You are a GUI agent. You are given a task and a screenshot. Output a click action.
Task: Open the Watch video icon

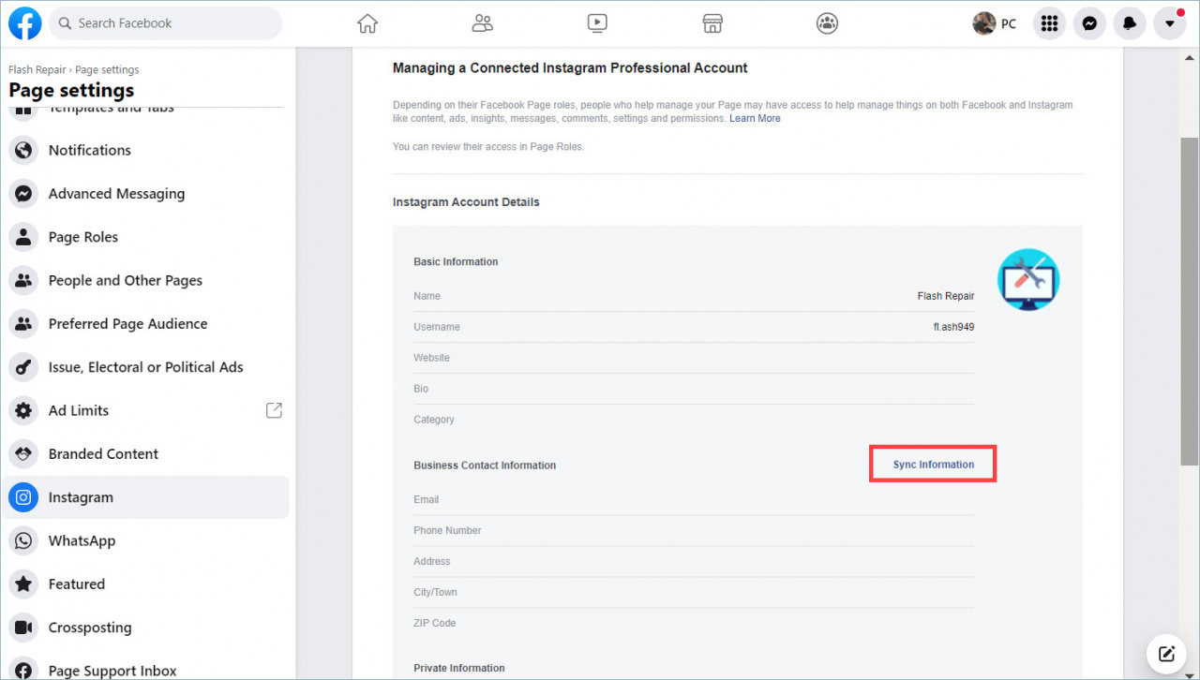tap(597, 23)
